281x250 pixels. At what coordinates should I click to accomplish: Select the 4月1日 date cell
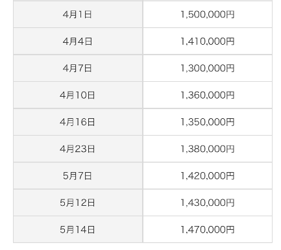pos(78,14)
